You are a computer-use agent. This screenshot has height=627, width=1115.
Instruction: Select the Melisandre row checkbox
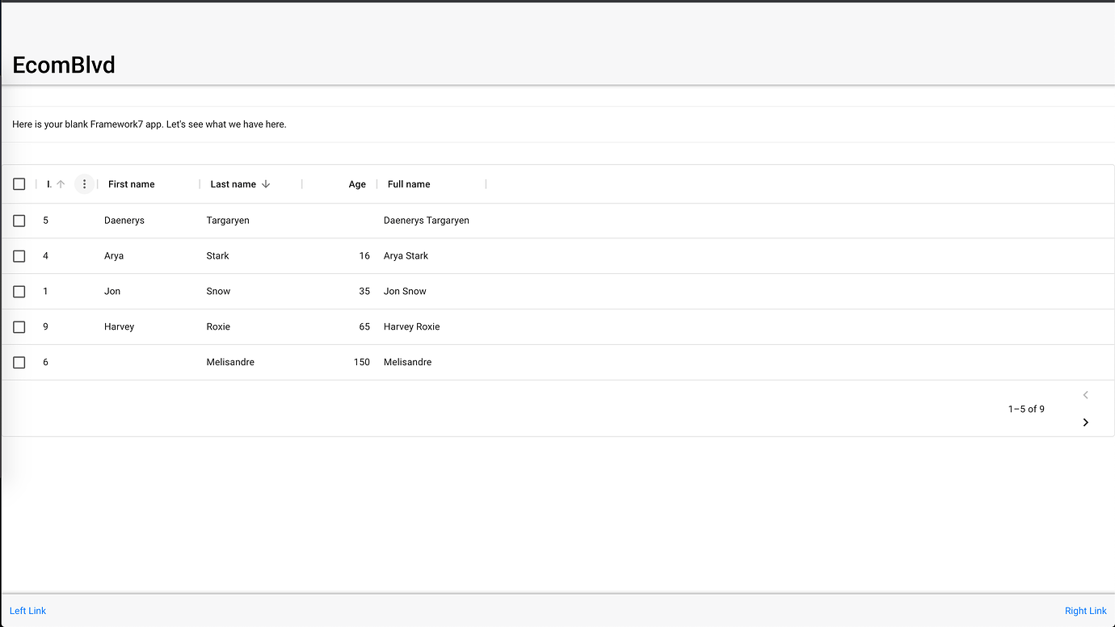(19, 363)
